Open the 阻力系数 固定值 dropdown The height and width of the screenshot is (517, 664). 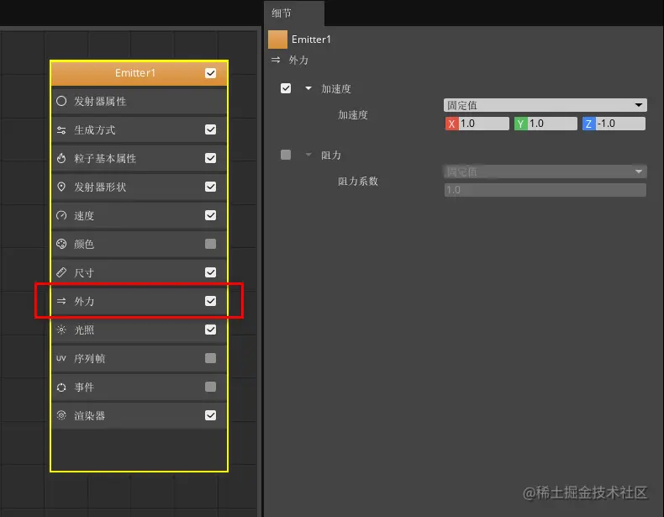click(545, 171)
